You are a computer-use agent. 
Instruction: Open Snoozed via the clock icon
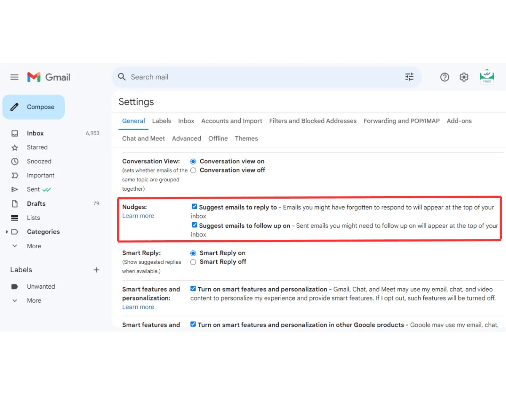click(x=15, y=161)
